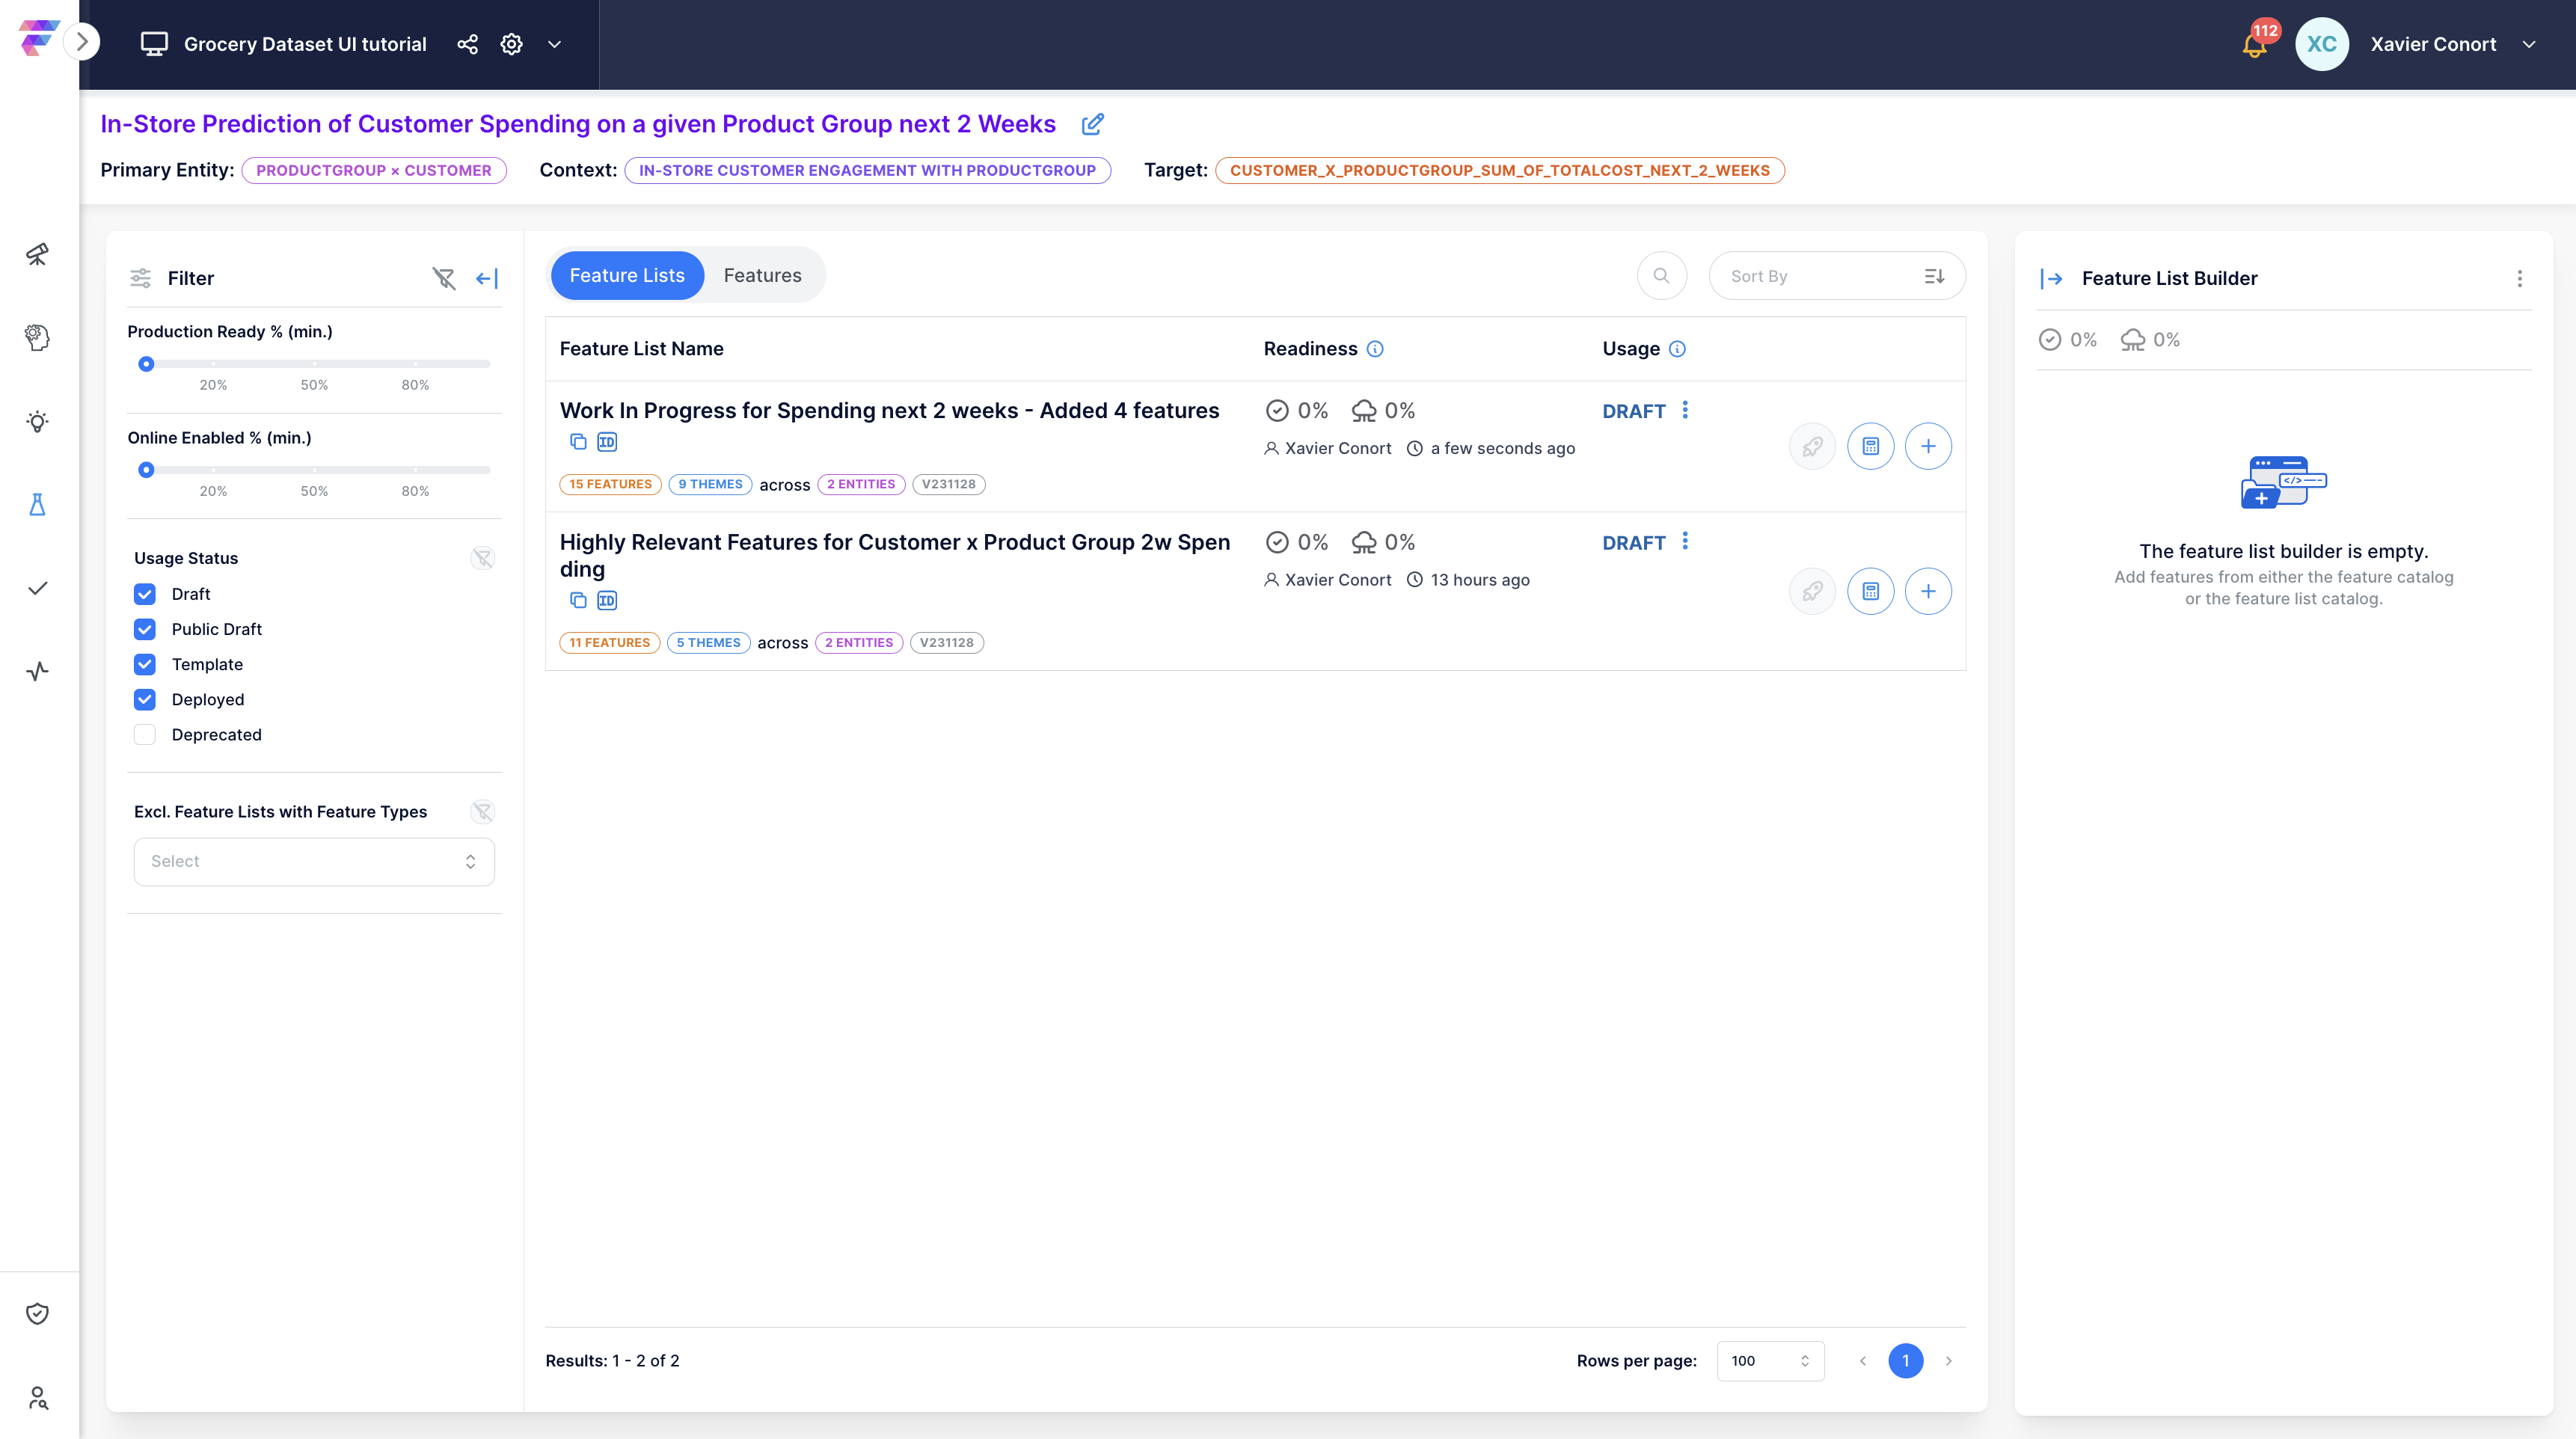Open the flask Experiment sidebar icon
Screen dimensions: 2576x1439
coord(37,504)
